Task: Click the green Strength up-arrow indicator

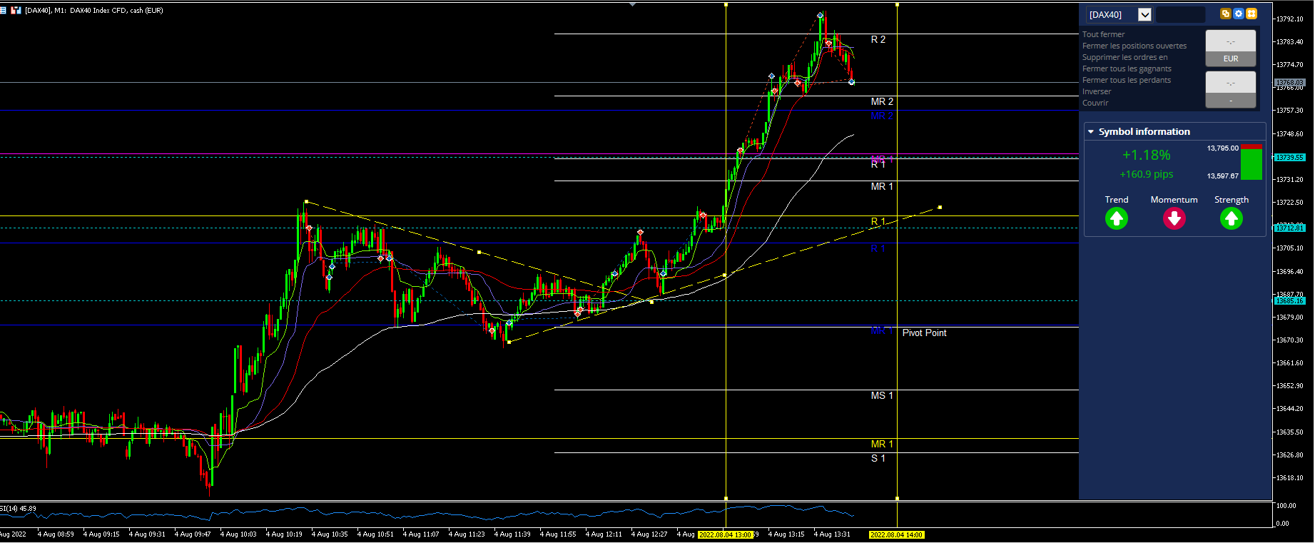Action: pos(1232,218)
